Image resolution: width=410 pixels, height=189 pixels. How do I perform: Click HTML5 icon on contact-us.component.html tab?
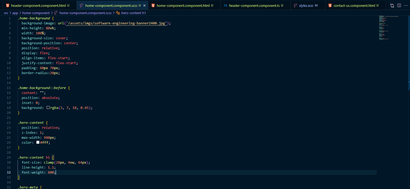(x=330, y=5)
